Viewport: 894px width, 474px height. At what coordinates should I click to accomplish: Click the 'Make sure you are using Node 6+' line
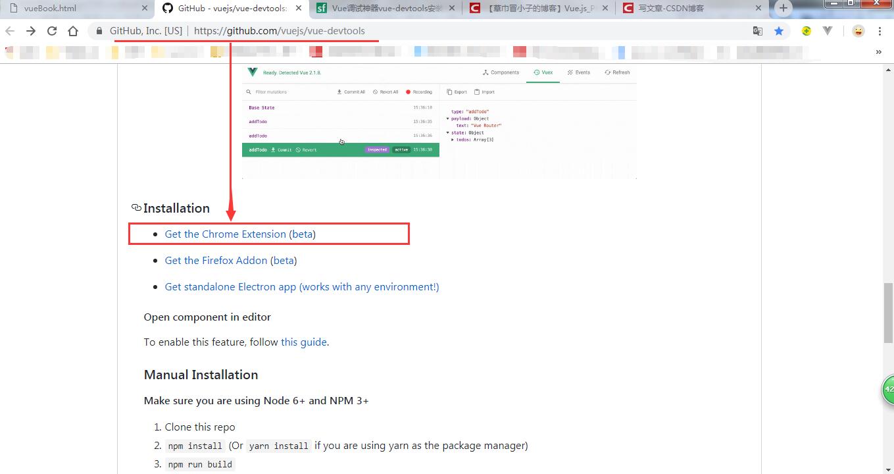256,401
